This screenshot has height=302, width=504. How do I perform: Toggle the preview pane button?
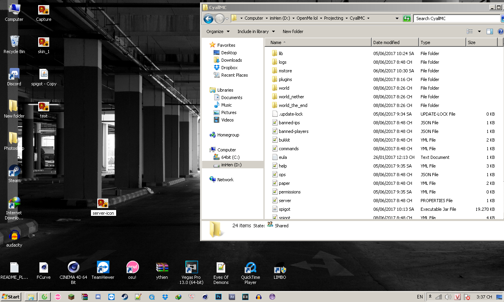click(x=489, y=31)
